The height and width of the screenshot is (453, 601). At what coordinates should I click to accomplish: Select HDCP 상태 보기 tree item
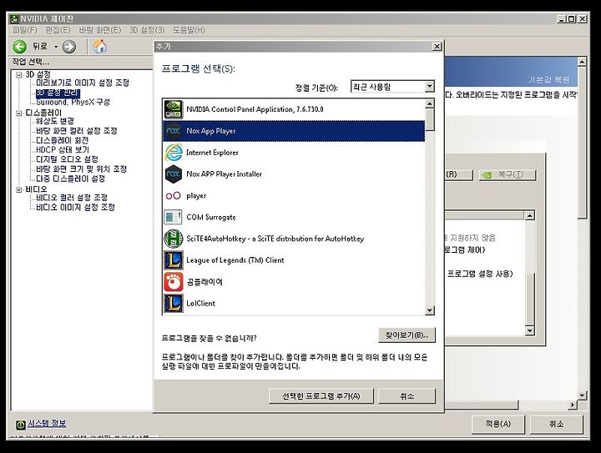tap(63, 149)
